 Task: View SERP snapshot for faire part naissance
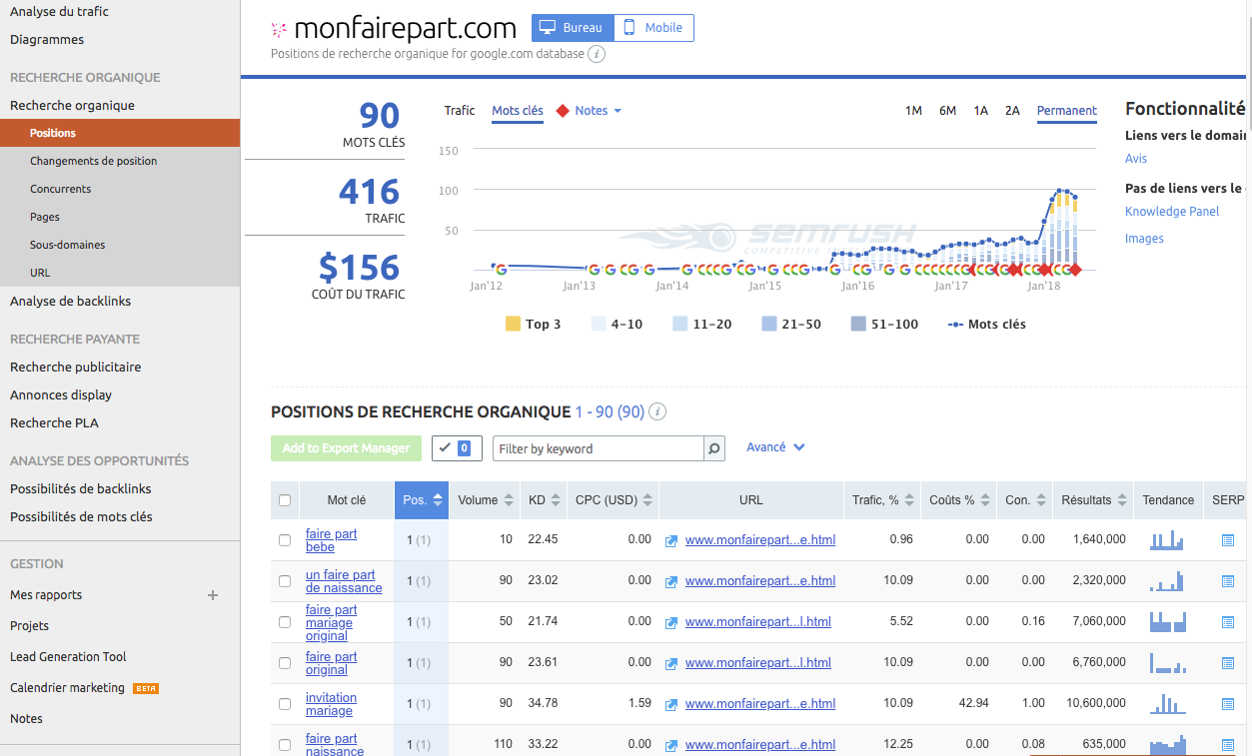point(1228,745)
